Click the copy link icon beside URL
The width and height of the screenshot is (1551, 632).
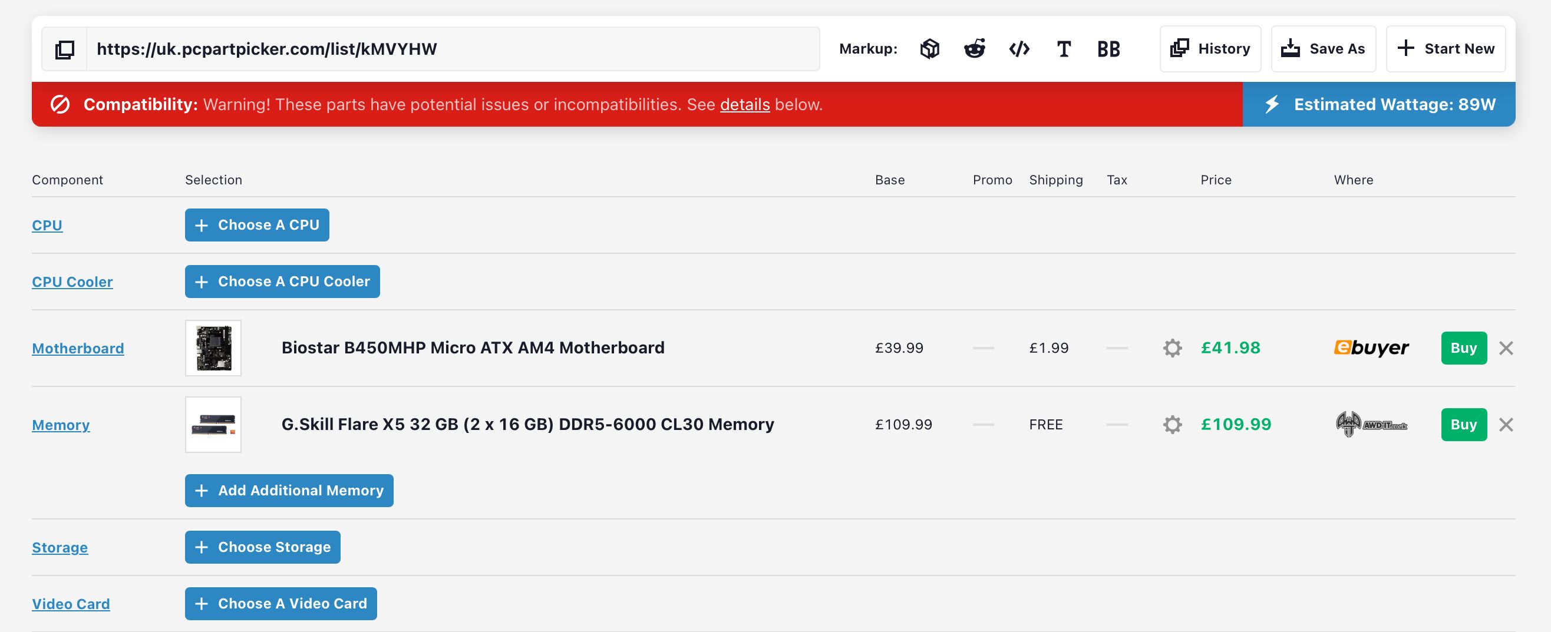(x=64, y=49)
